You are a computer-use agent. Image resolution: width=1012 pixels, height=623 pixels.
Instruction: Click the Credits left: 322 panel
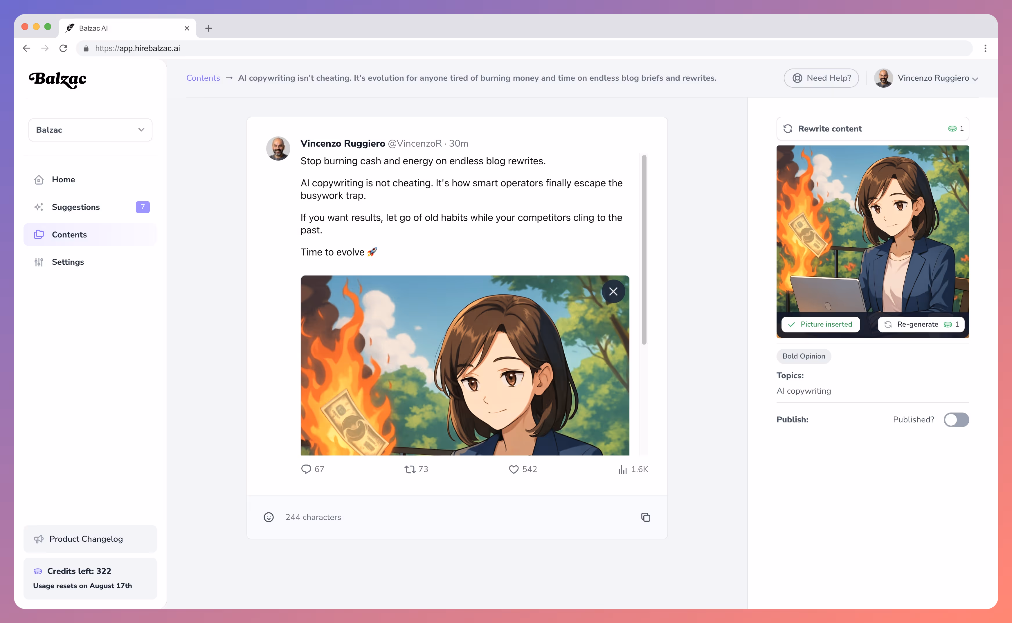point(90,578)
